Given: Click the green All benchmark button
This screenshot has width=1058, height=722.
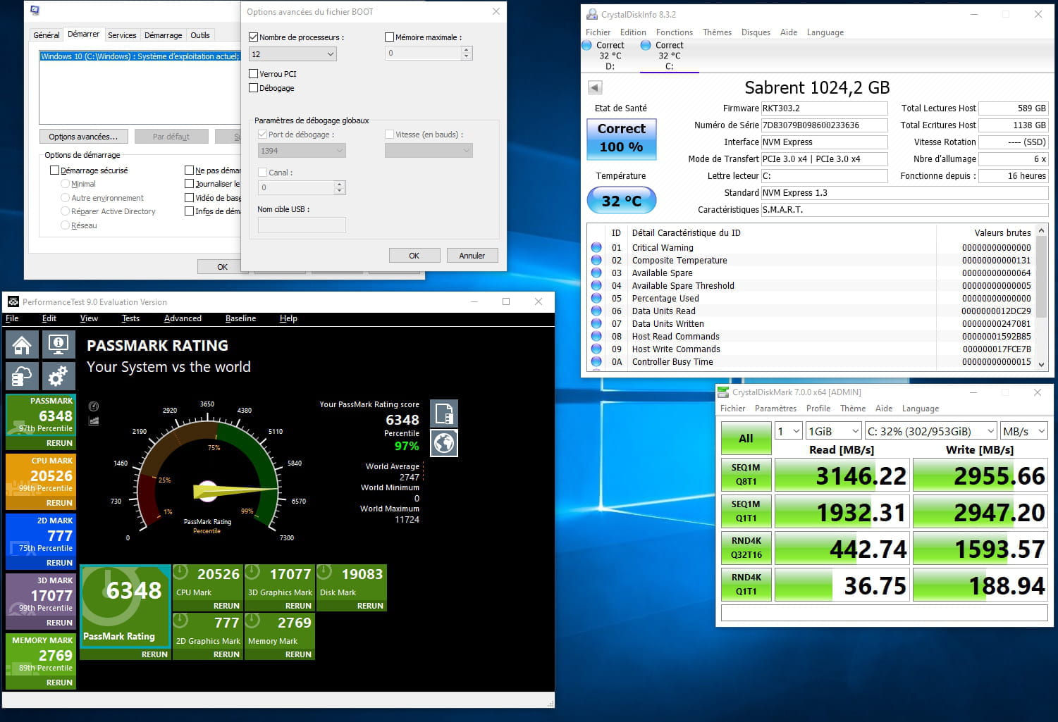Looking at the screenshot, I should [x=746, y=438].
